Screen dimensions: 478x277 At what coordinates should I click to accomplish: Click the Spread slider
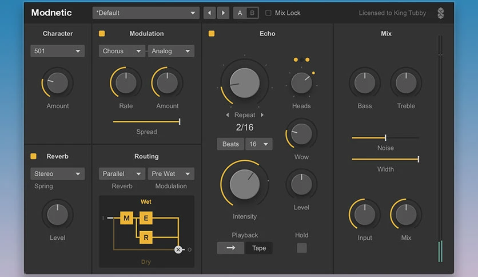146,122
